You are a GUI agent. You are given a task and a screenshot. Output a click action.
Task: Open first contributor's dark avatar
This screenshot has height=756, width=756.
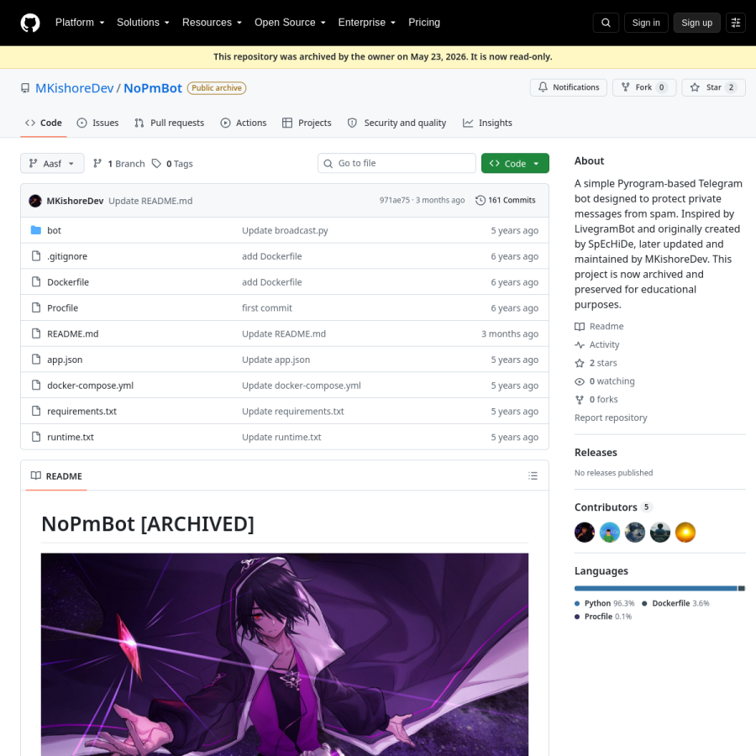pyautogui.click(x=585, y=533)
